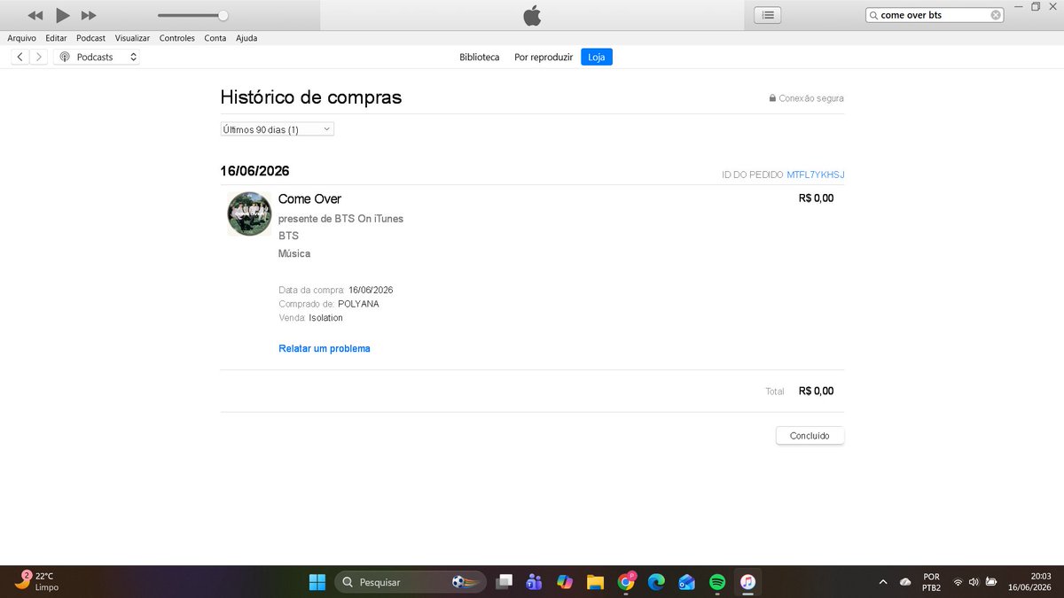Click the Come Over album artwork thumbnail
The height and width of the screenshot is (598, 1064).
(x=249, y=214)
